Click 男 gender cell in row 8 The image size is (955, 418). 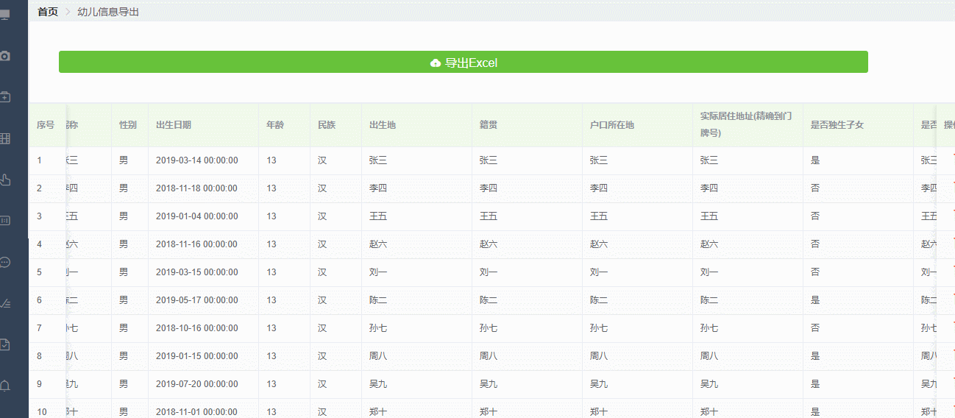tap(124, 356)
